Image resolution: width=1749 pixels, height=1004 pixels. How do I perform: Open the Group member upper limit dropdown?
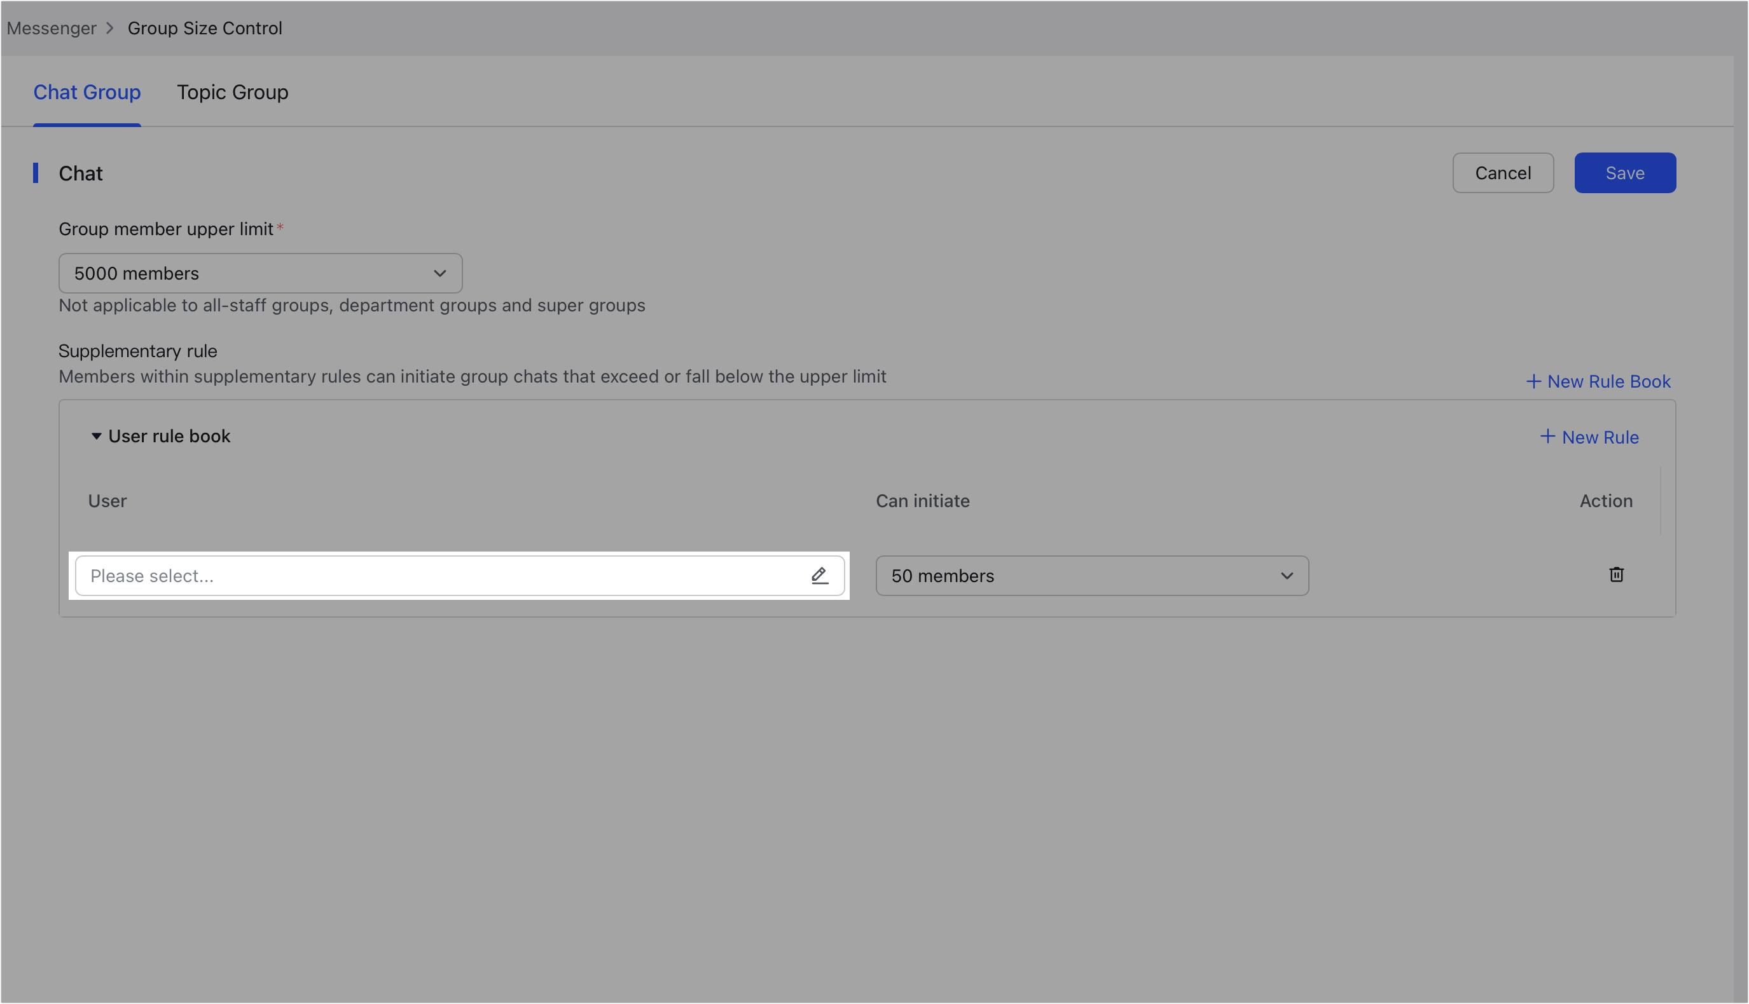[x=260, y=273]
